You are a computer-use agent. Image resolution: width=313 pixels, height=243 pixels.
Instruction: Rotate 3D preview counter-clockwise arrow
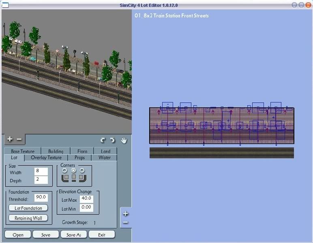click(113, 140)
